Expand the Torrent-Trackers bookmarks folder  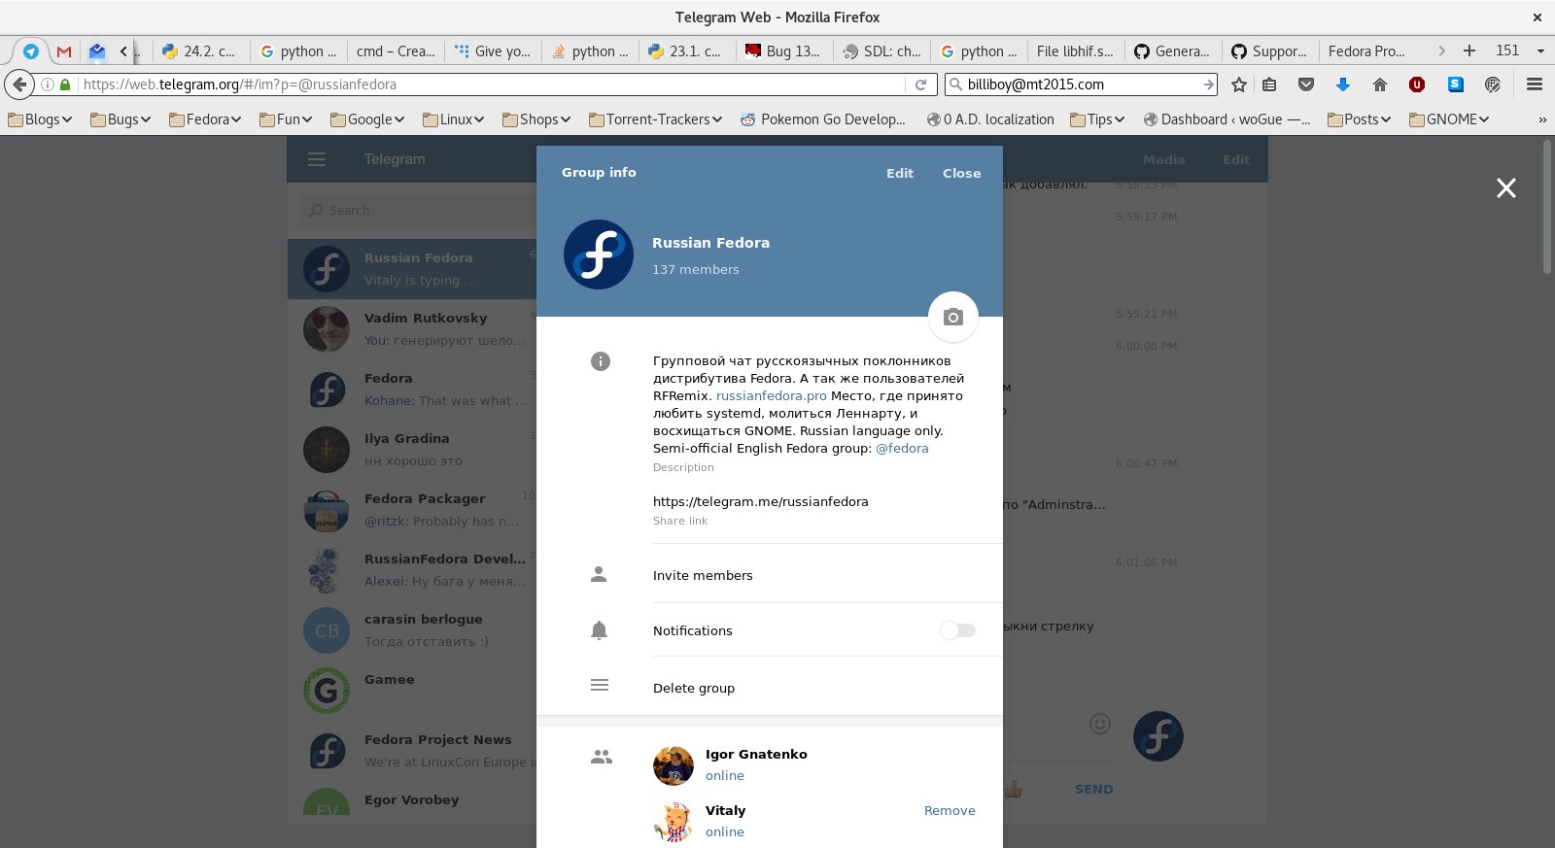pos(656,119)
